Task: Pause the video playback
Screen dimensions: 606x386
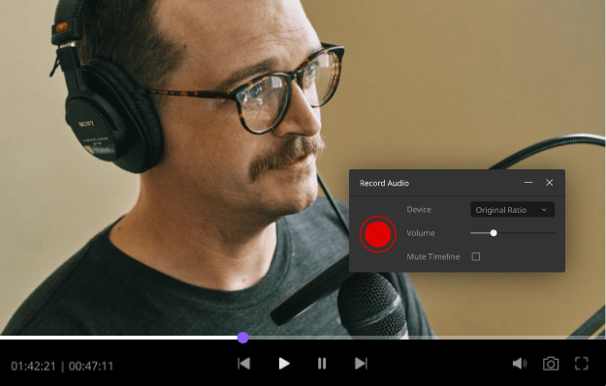Action: pos(322,363)
